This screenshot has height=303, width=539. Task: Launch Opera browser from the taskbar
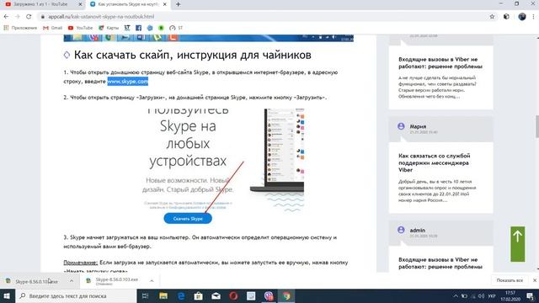click(x=233, y=295)
